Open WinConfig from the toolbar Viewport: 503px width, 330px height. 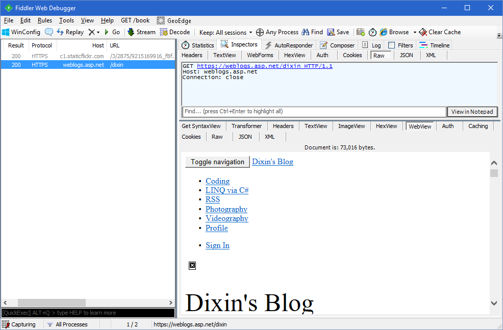(21, 32)
